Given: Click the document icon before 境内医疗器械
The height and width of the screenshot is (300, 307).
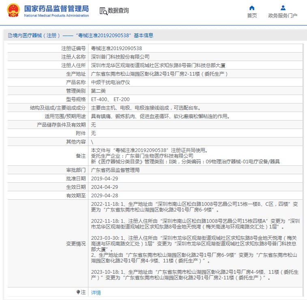Looking at the screenshot, I should (10, 35).
